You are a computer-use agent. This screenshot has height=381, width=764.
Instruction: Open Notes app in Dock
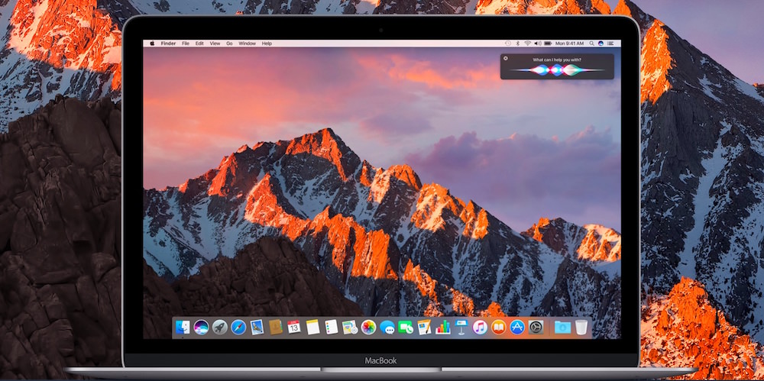[x=312, y=327]
